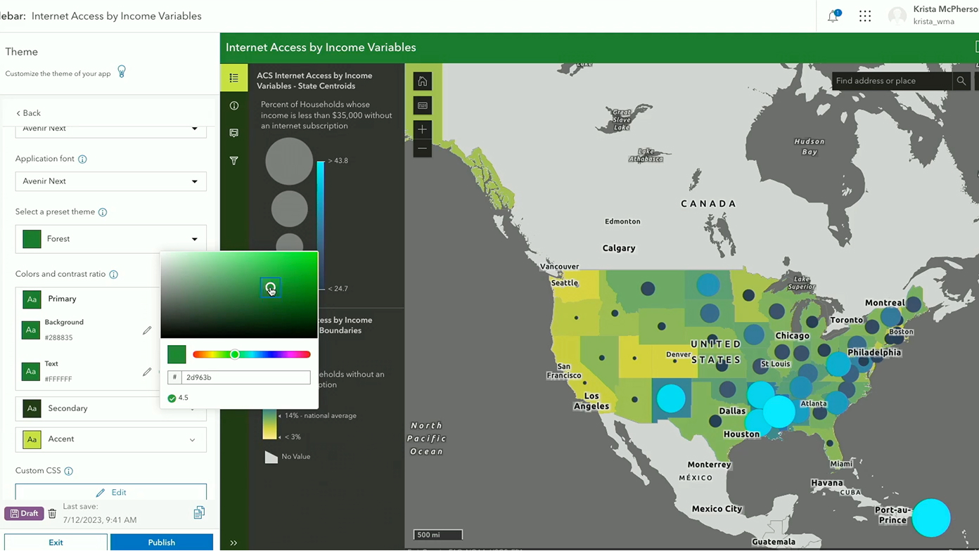Click the Draft status badge
The image size is (979, 551).
click(25, 514)
